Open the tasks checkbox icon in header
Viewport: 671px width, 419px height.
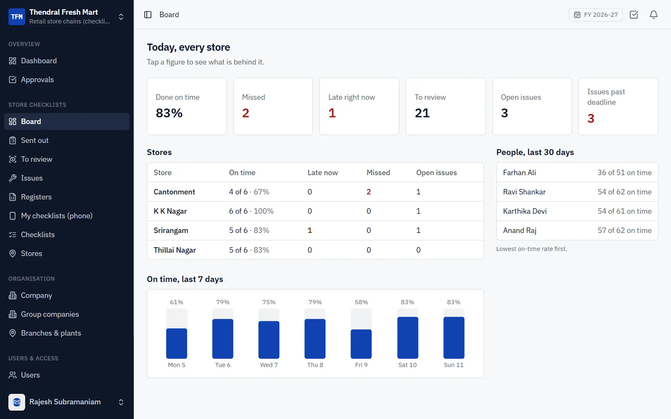click(634, 15)
